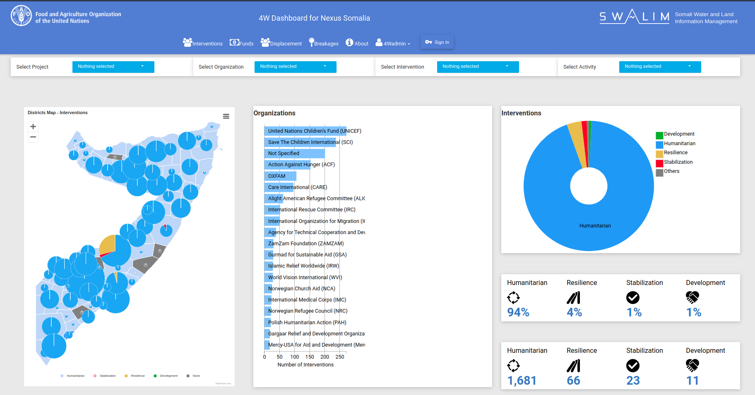Viewport: 755px width, 395px height.
Task: Open the map chart hamburger menu
Action: 226,116
